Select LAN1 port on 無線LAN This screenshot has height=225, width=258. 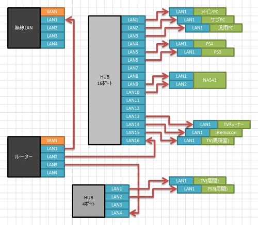click(x=53, y=20)
